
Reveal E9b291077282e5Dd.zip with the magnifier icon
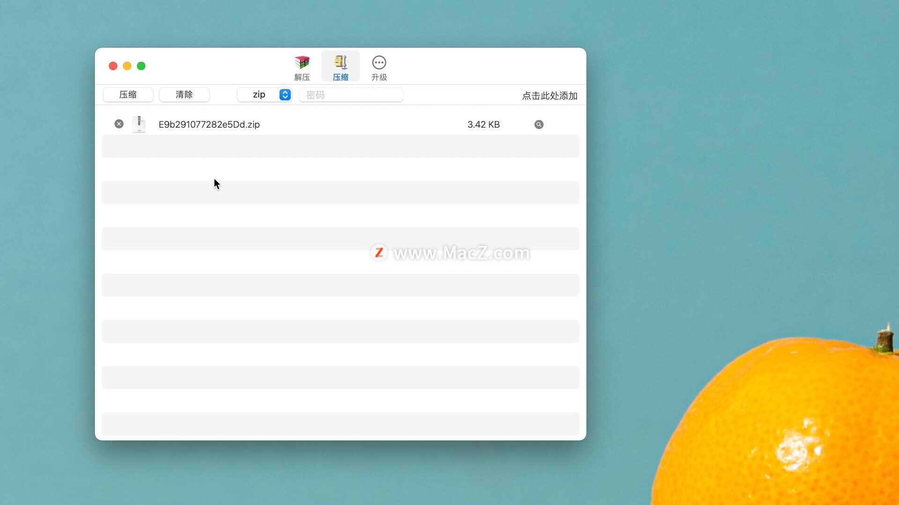click(x=539, y=124)
